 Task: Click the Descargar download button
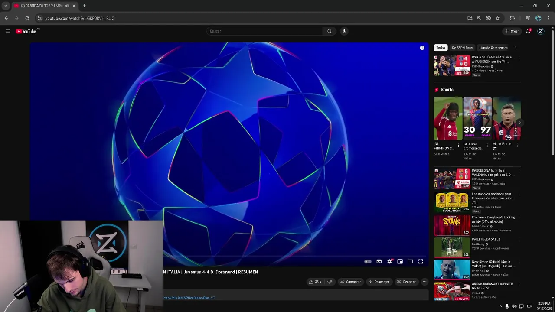pos(379,282)
